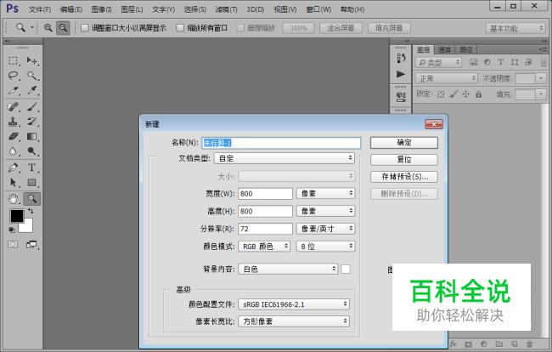Toggle lock image pixels brush icon

[453, 94]
